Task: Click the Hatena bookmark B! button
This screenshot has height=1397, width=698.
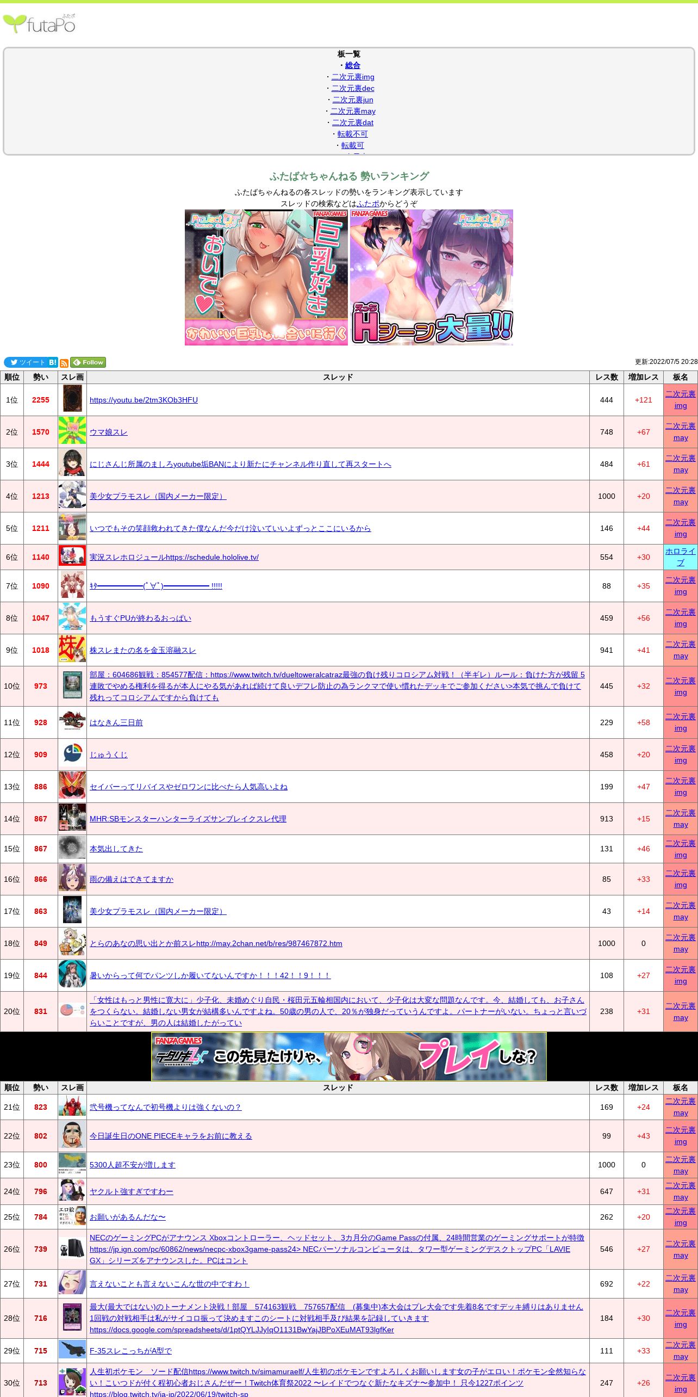Action: coord(53,362)
